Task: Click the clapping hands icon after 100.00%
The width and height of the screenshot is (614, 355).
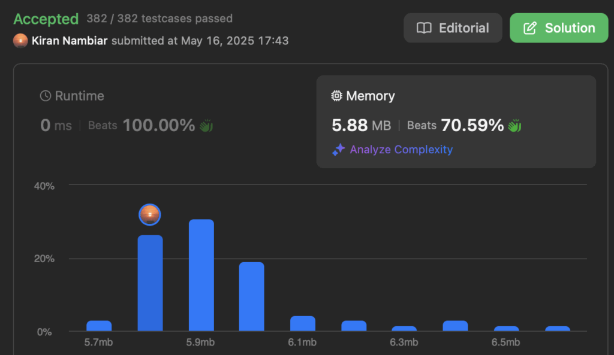Action: (206, 126)
